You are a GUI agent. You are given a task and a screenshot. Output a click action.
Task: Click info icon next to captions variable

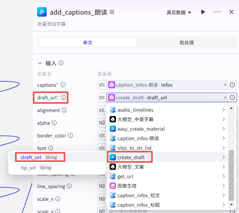coord(63,85)
